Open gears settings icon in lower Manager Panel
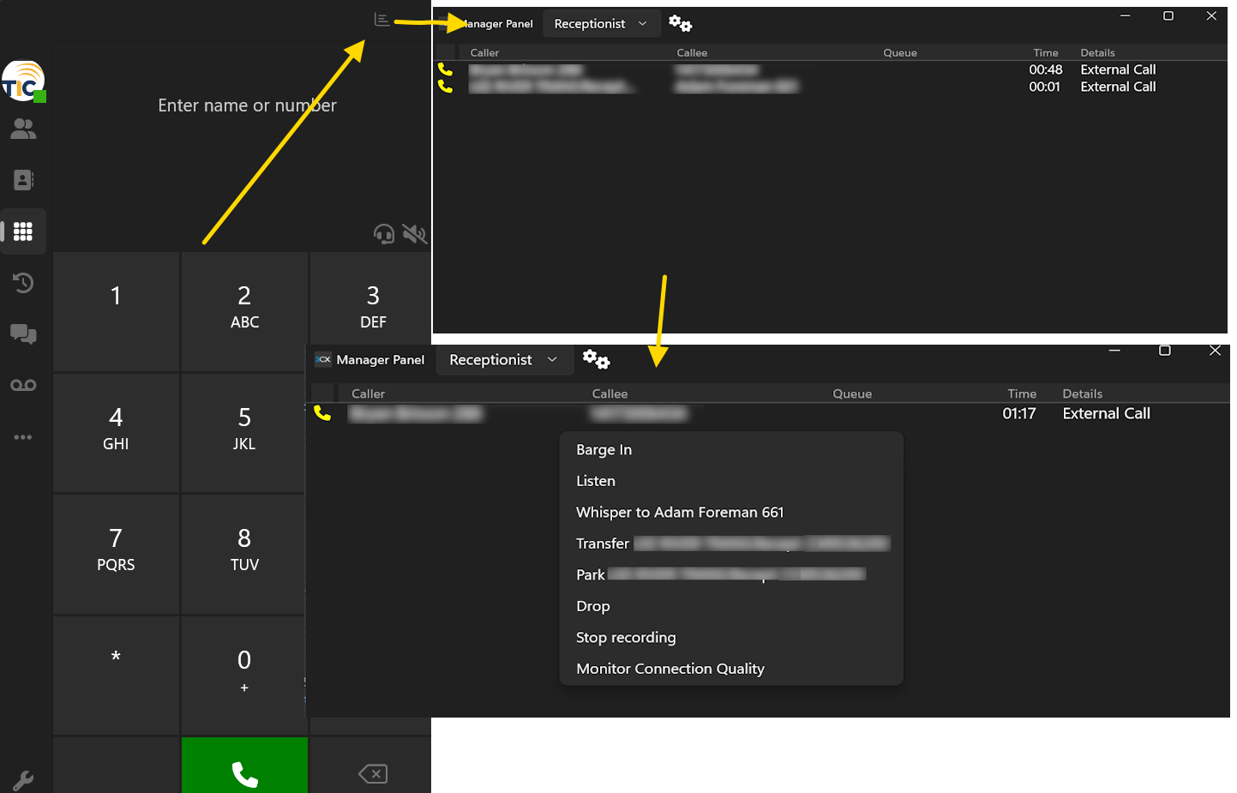The image size is (1237, 793). (596, 359)
